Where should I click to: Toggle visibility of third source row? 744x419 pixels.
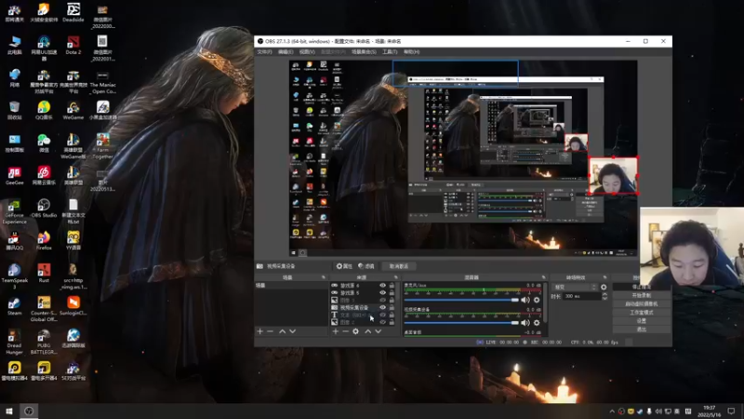[x=382, y=300]
